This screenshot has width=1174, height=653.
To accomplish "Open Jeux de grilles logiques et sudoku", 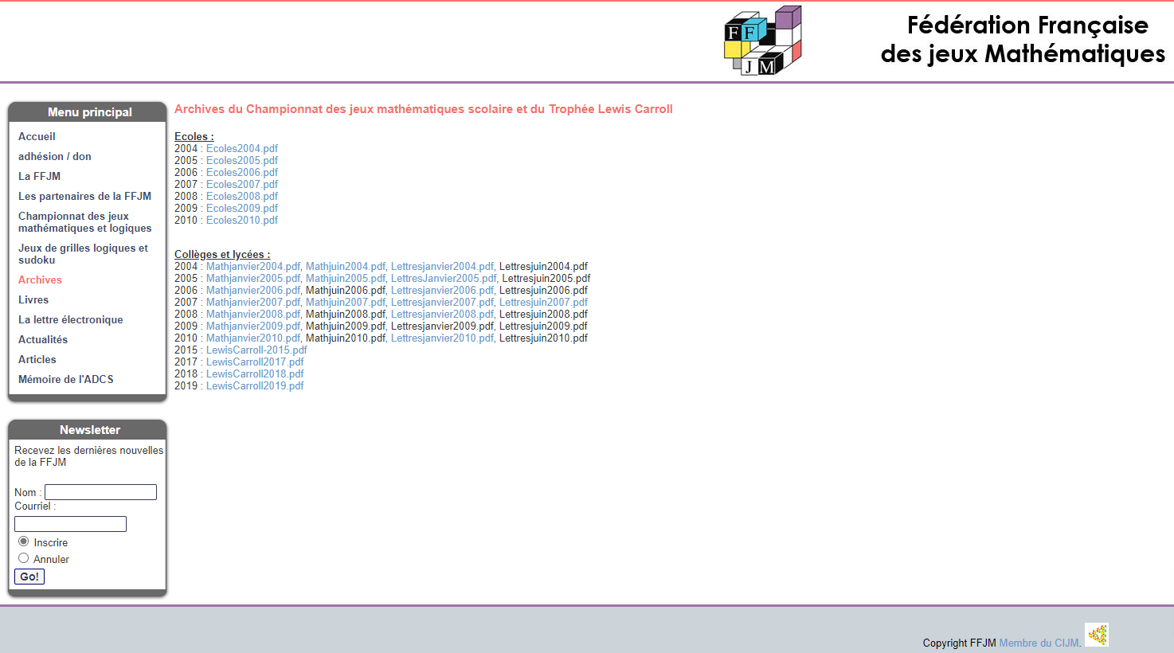I will 83,254.
